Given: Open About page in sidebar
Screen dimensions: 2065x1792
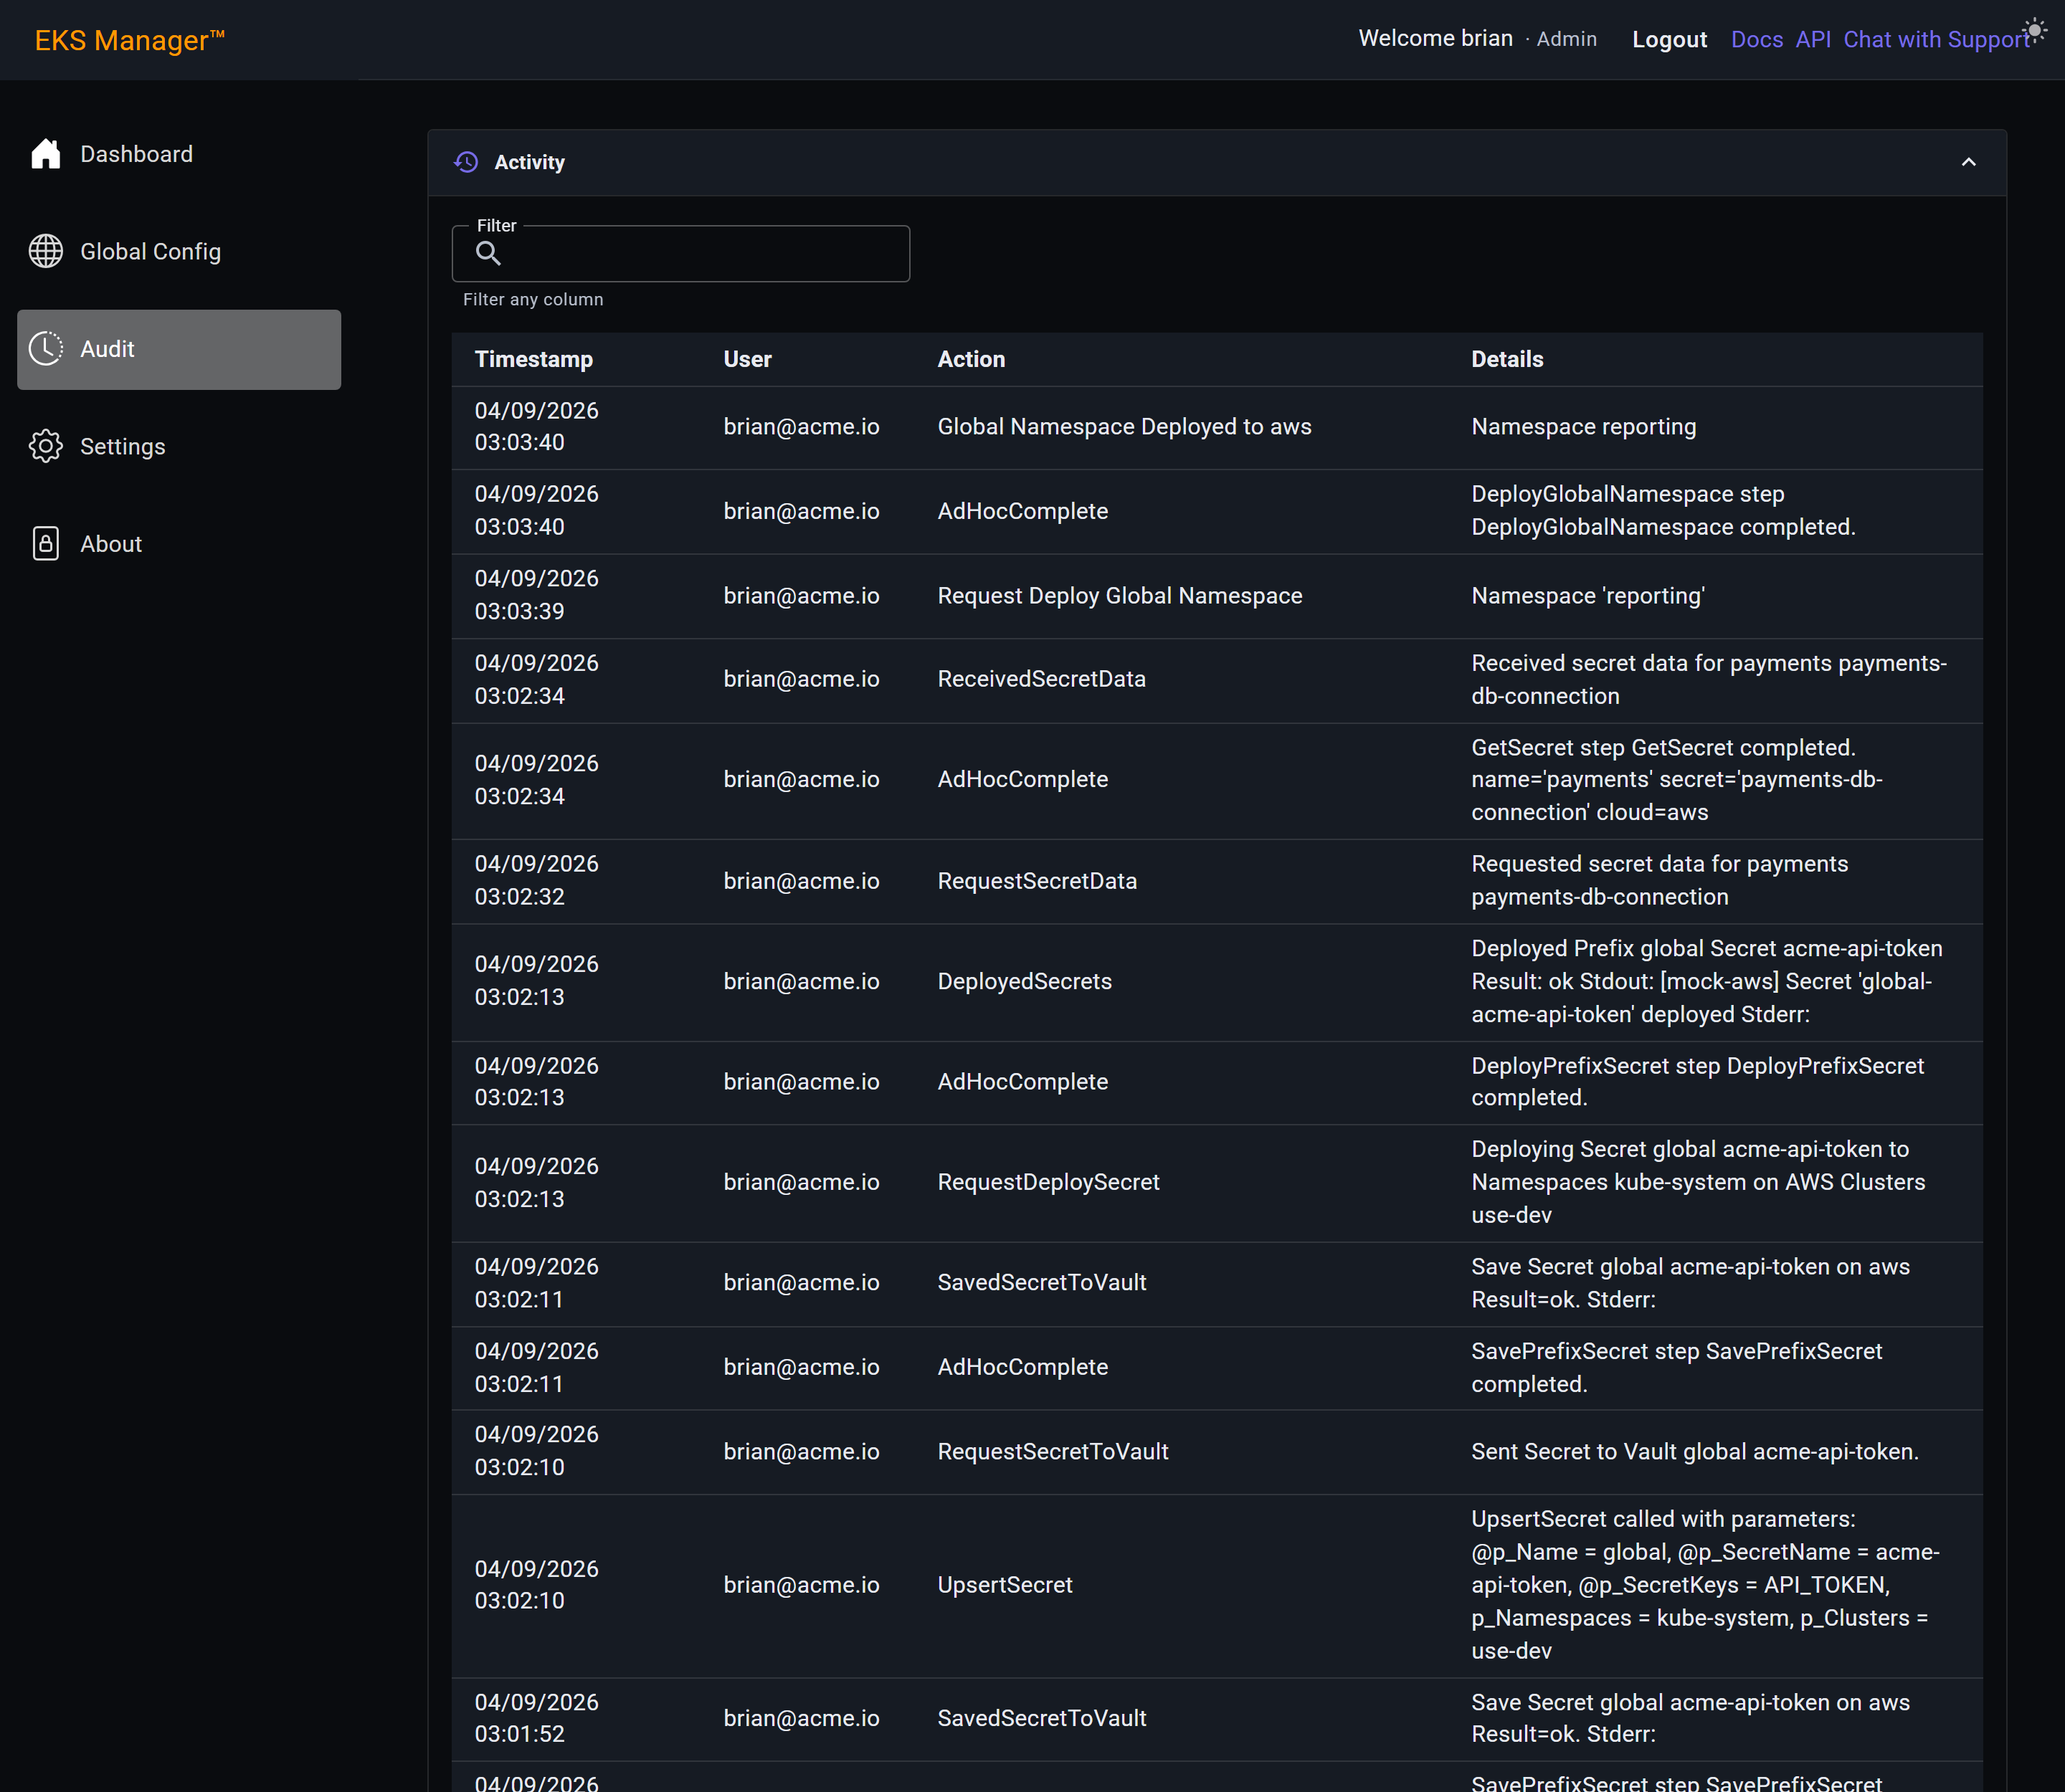Looking at the screenshot, I should tap(179, 544).
